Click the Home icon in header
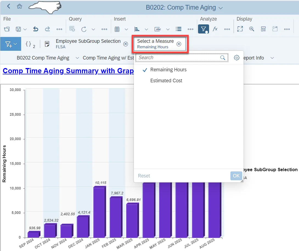299x251 pixels. [19, 7]
